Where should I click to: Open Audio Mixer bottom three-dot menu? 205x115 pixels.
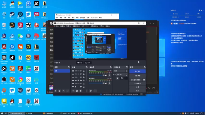(x=95, y=91)
